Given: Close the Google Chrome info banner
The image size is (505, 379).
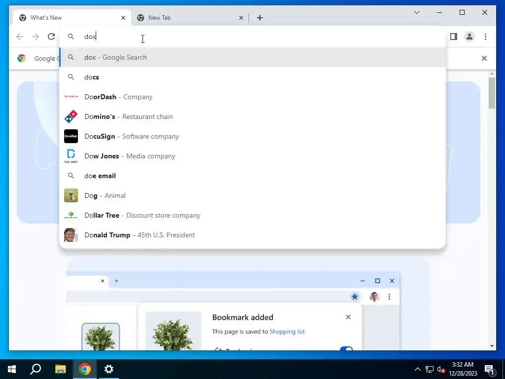Looking at the screenshot, I should (484, 58).
